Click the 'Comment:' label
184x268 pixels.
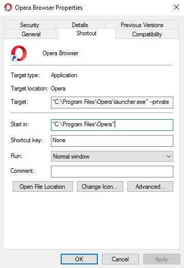22,171
